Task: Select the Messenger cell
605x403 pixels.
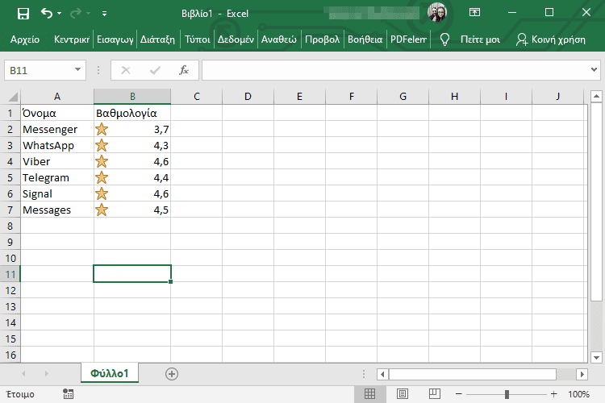Action: [x=57, y=129]
